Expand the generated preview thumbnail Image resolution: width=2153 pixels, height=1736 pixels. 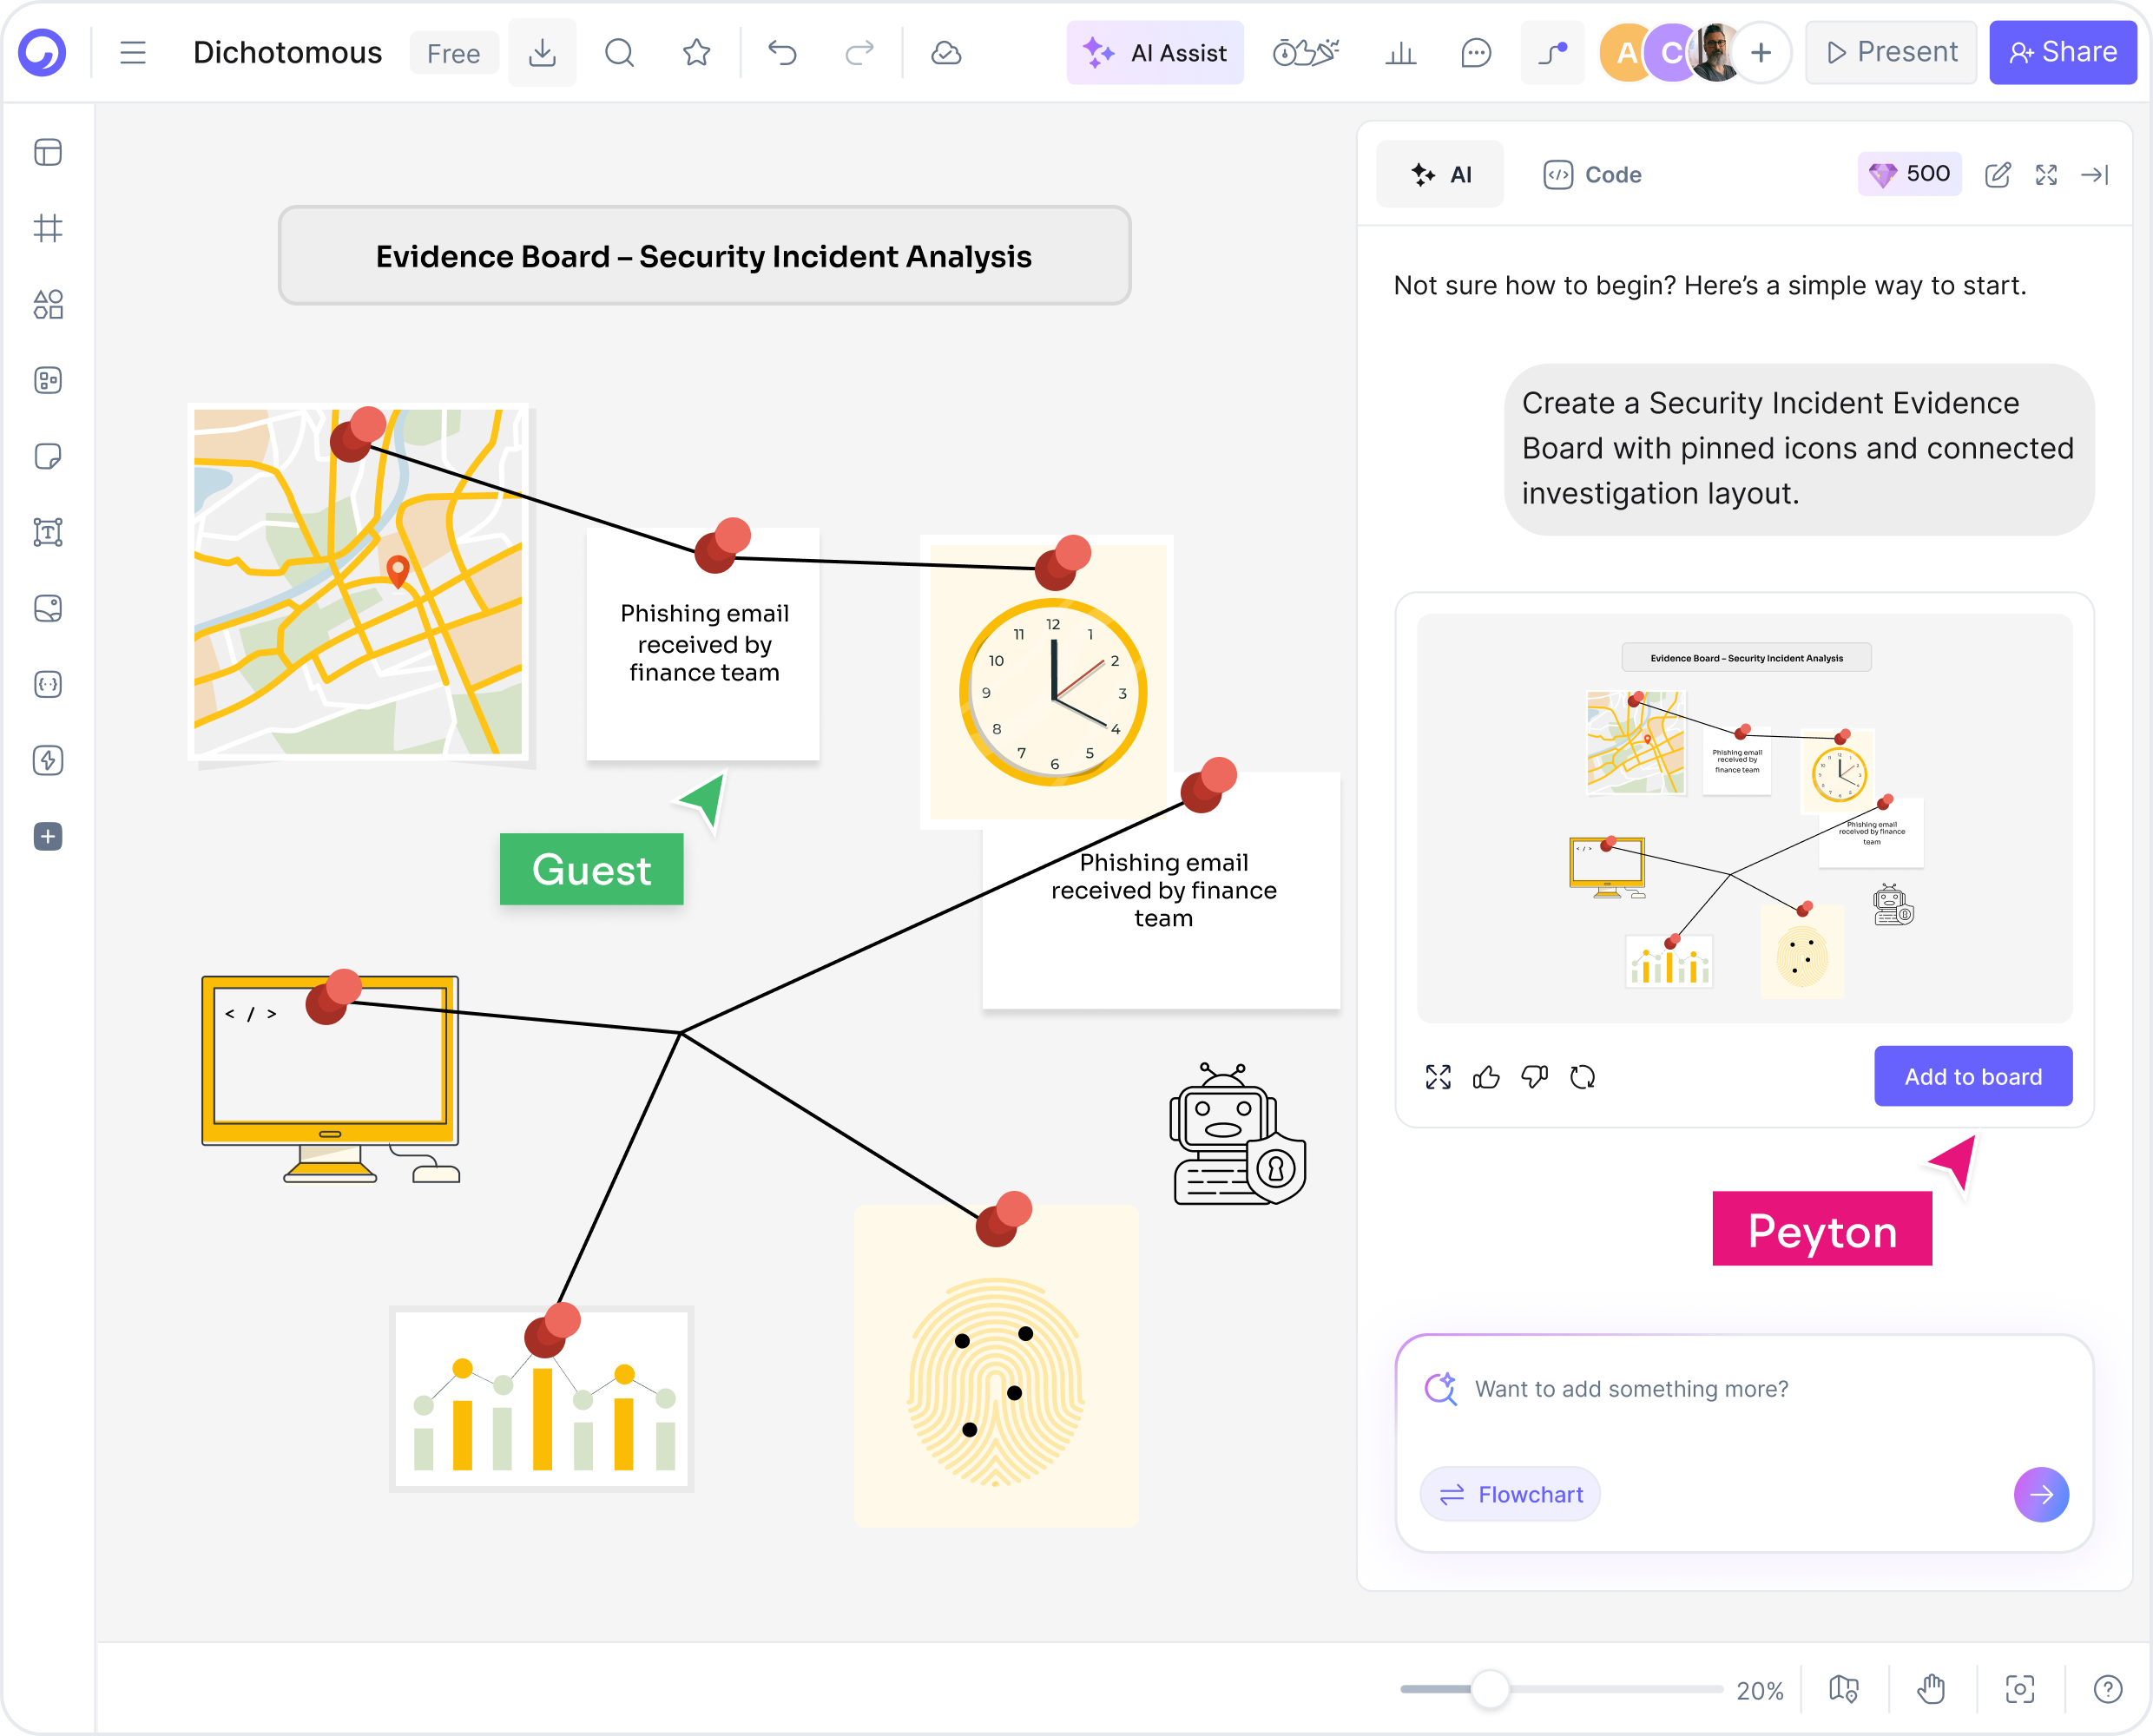(x=1438, y=1077)
